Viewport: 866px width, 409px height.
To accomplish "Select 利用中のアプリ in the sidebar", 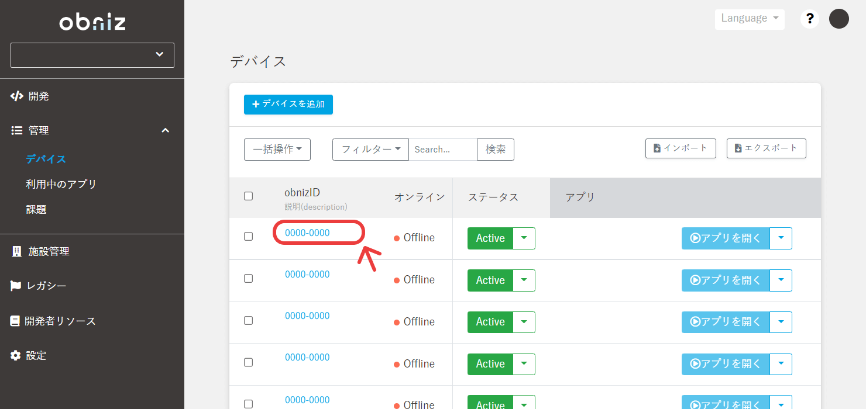I will [61, 184].
